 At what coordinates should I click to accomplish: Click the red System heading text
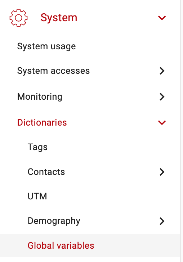(59, 18)
